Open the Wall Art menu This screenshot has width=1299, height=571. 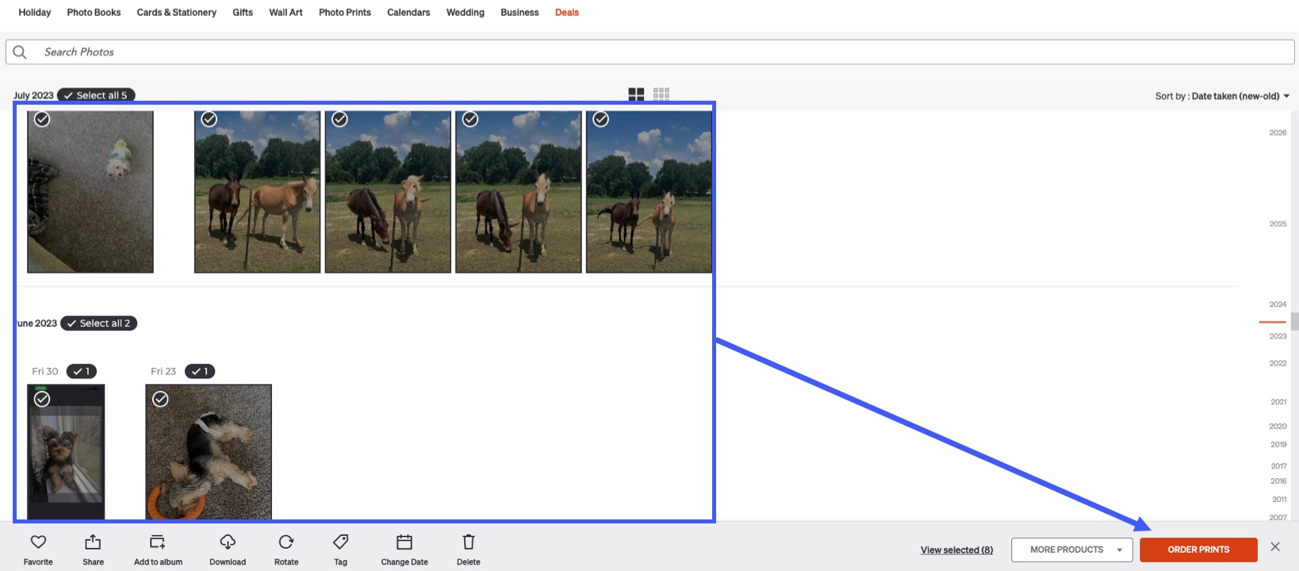point(286,13)
